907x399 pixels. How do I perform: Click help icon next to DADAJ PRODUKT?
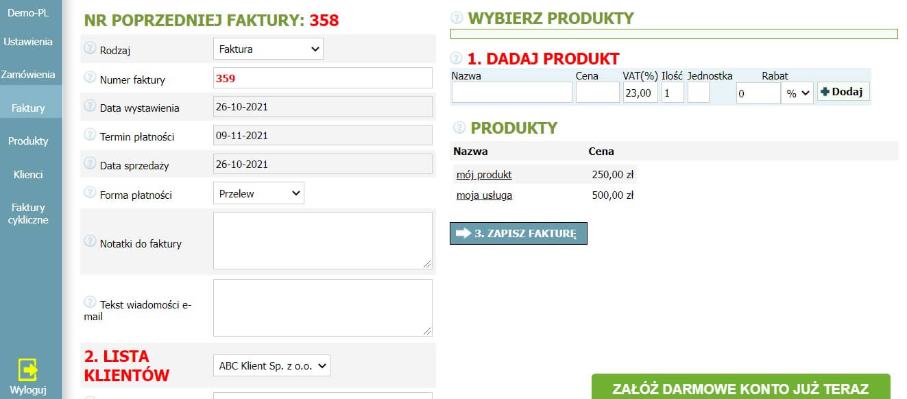(x=457, y=58)
